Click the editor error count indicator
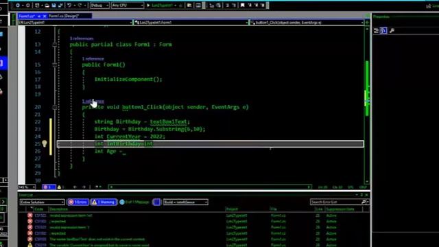The image size is (439, 247). pyautogui.click(x=49, y=187)
